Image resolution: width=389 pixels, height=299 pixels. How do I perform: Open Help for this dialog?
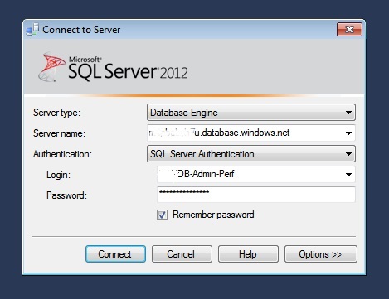click(x=248, y=254)
